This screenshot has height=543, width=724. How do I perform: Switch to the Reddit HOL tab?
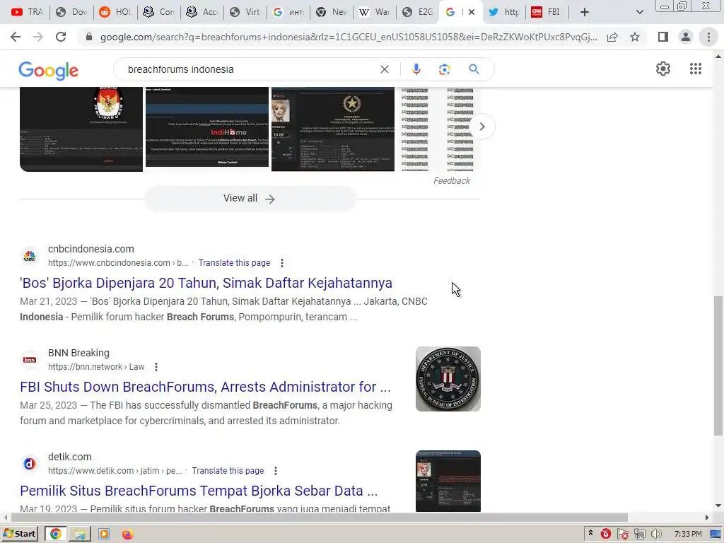click(x=115, y=12)
